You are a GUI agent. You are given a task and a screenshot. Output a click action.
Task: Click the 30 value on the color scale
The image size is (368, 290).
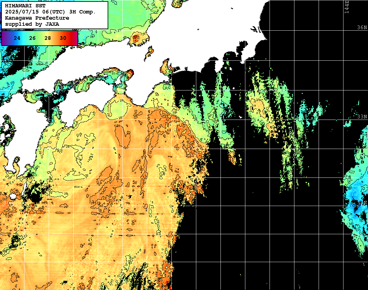(63, 38)
